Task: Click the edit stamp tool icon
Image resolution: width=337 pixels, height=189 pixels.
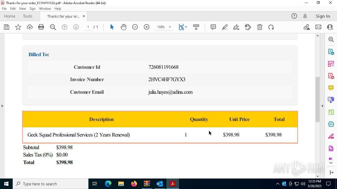Action: point(248,27)
